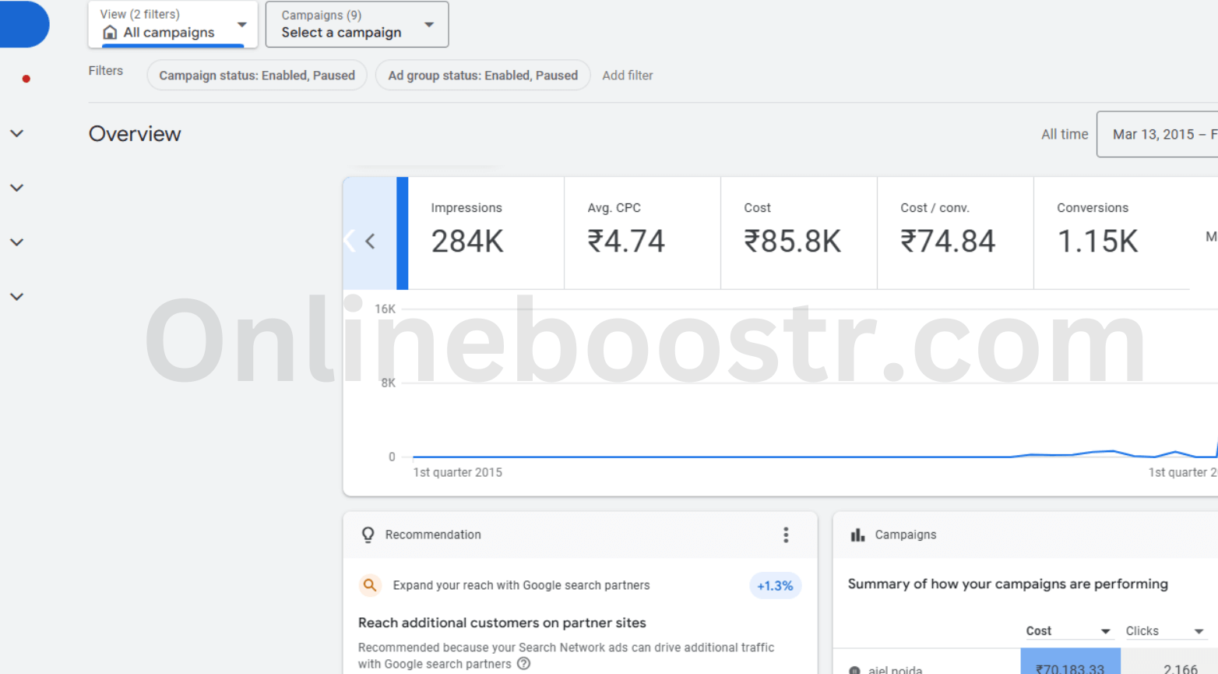Expand the Cost column metric dropdown
This screenshot has width=1218, height=674.
(x=1105, y=631)
